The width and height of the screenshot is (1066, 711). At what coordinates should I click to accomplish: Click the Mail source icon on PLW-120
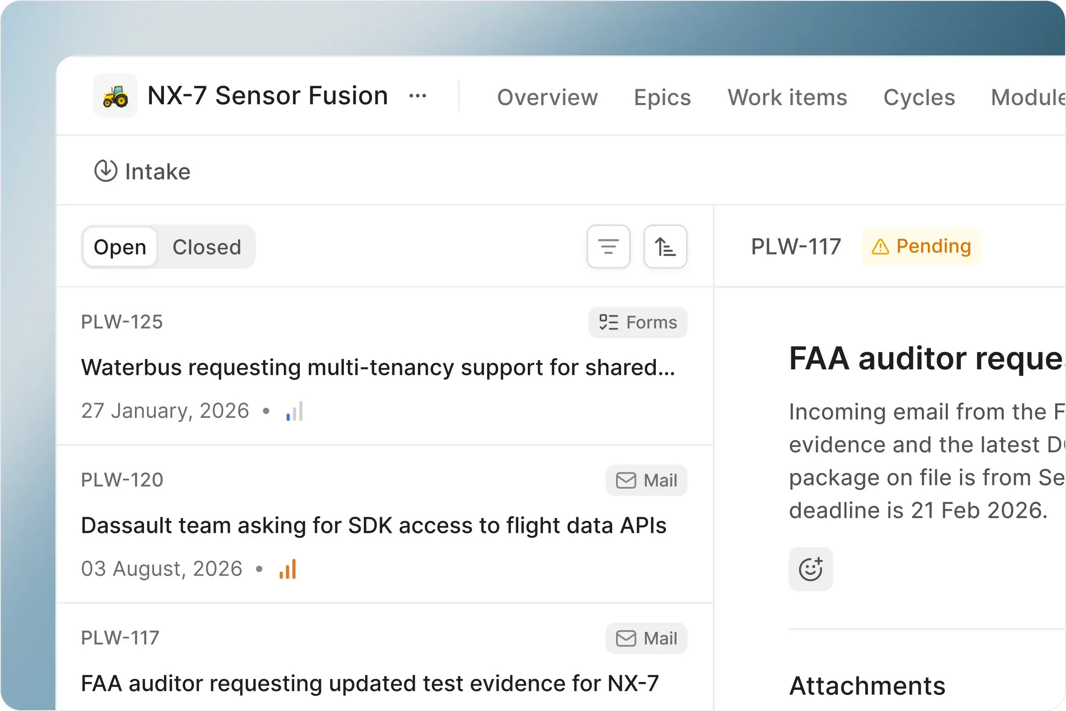coord(626,480)
